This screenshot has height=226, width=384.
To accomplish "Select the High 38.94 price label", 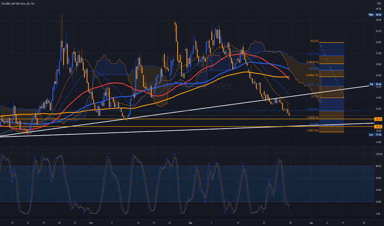I will pos(375,15).
